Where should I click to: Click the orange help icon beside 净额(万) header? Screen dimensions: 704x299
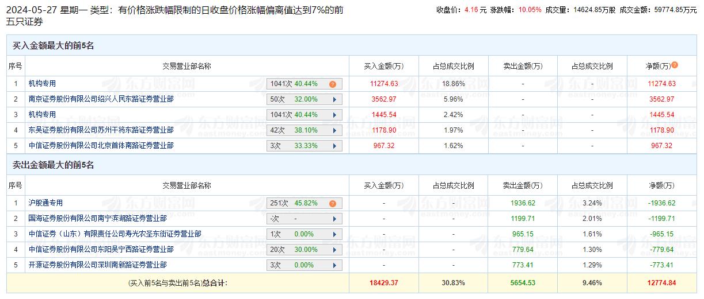tap(675, 65)
